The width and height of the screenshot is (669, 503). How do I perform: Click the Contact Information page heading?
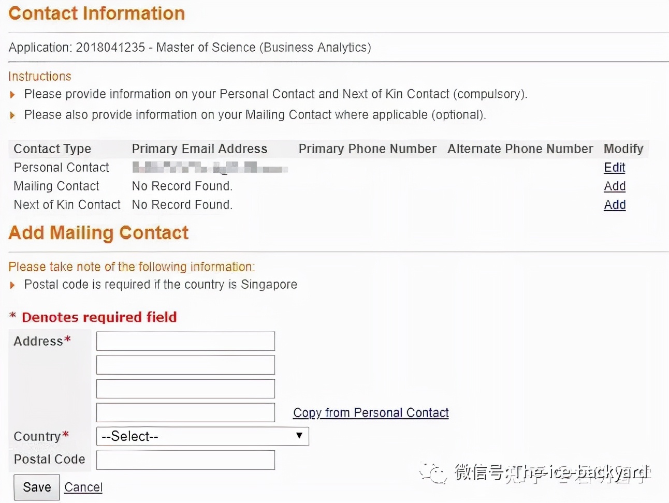96,13
